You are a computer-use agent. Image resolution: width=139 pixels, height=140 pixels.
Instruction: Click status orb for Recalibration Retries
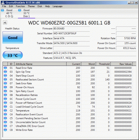[x=5, y=95]
